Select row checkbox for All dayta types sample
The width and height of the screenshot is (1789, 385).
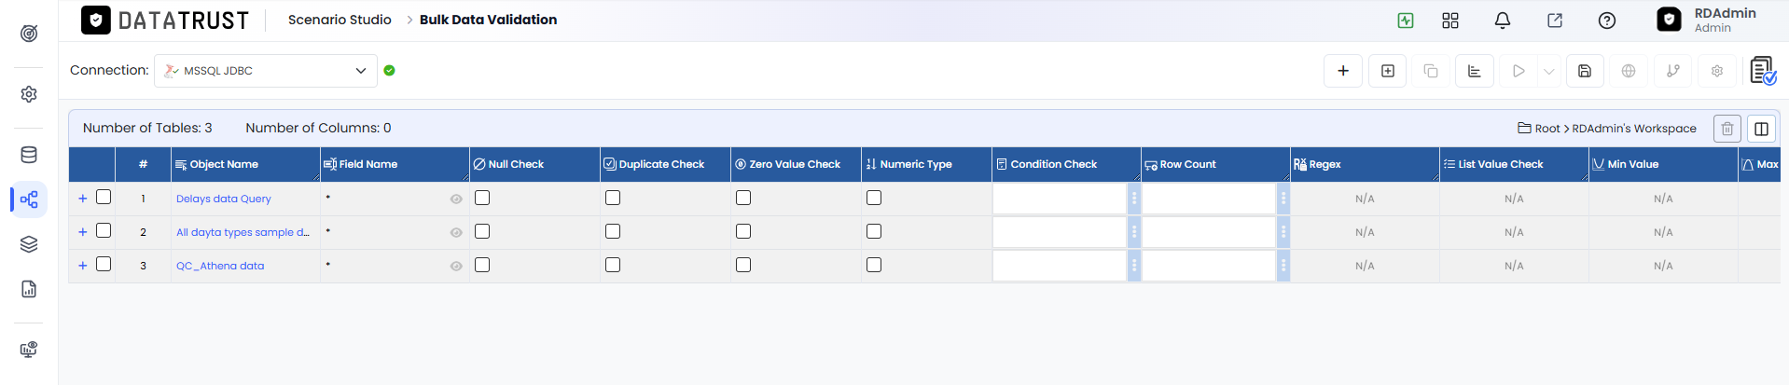click(104, 231)
